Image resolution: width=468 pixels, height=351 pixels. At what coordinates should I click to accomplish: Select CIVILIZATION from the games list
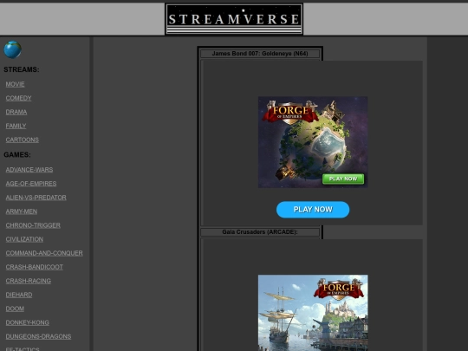coord(24,239)
